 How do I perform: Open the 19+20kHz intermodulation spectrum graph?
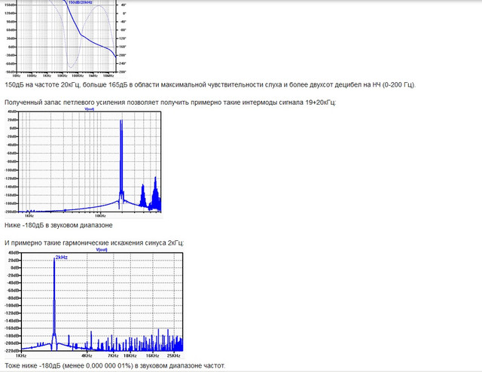click(83, 163)
